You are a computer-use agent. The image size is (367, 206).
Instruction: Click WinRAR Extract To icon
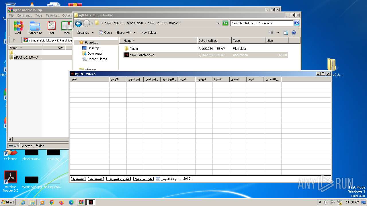(x=35, y=28)
